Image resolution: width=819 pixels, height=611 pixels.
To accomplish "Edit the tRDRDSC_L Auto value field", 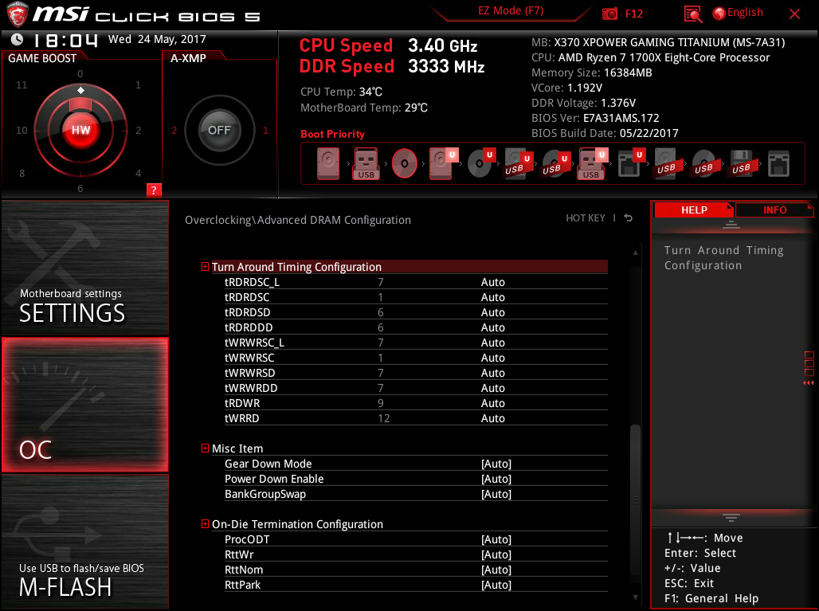I will coord(492,282).
